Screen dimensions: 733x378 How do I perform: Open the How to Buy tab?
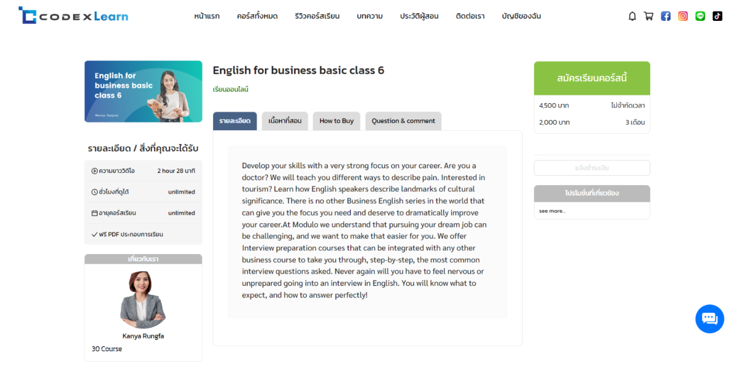pyautogui.click(x=337, y=121)
